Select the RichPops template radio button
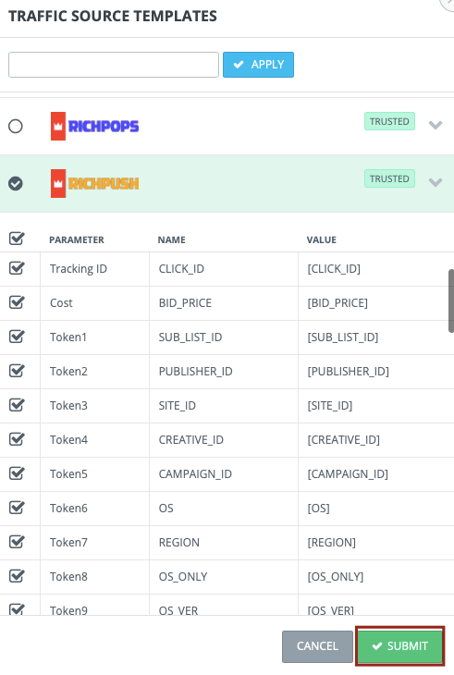This screenshot has height=675, width=454. coord(16,126)
